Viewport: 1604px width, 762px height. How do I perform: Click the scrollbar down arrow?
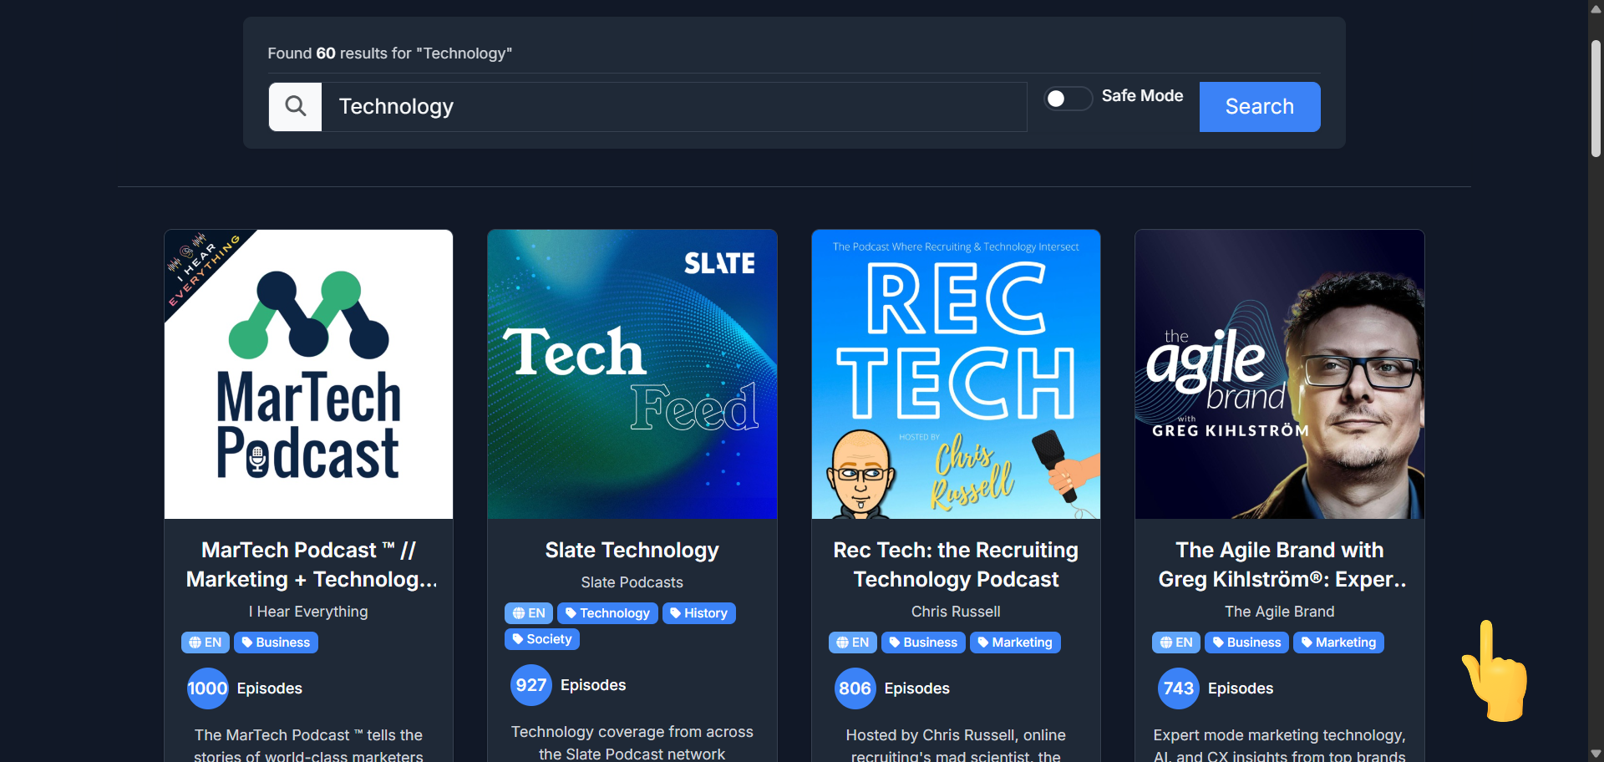[x=1596, y=754]
